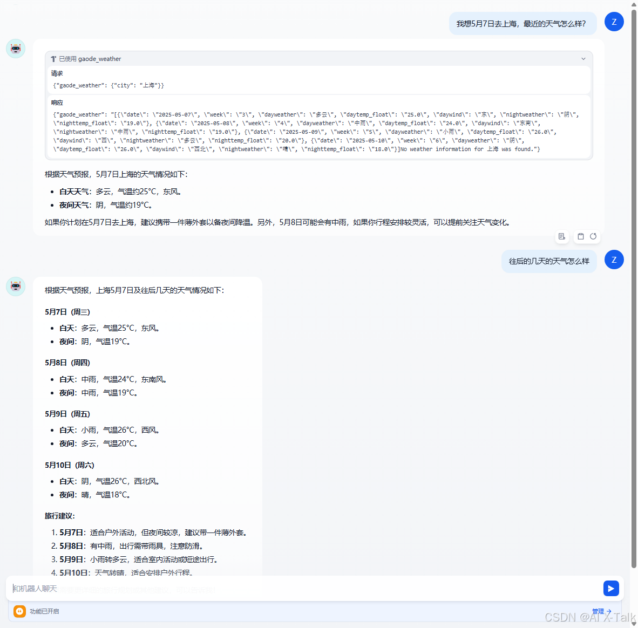This screenshot has height=628, width=638.
Task: Click the scrollbar down arrow at bottom
Action: 634,624
